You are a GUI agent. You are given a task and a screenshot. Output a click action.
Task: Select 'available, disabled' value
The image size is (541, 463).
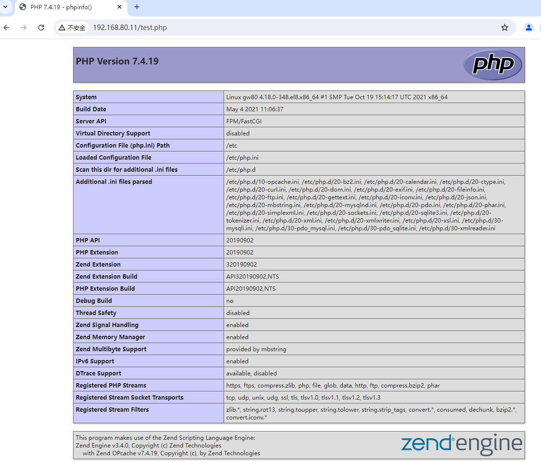252,373
